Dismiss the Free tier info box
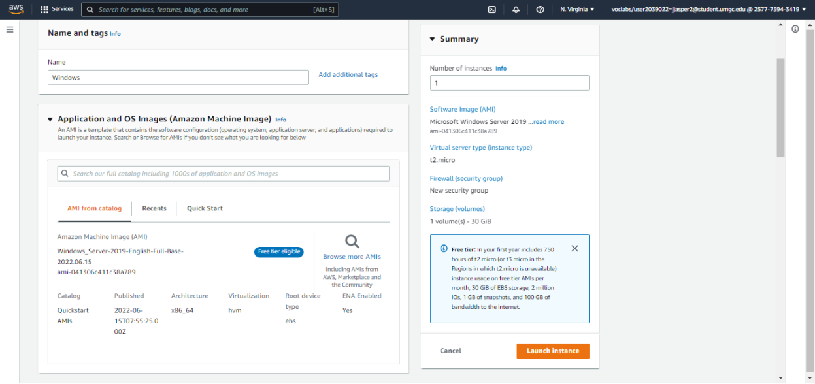The width and height of the screenshot is (815, 384). (574, 248)
